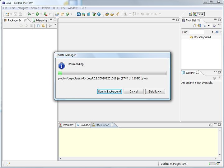Click the Open Type icon

coord(107,14)
